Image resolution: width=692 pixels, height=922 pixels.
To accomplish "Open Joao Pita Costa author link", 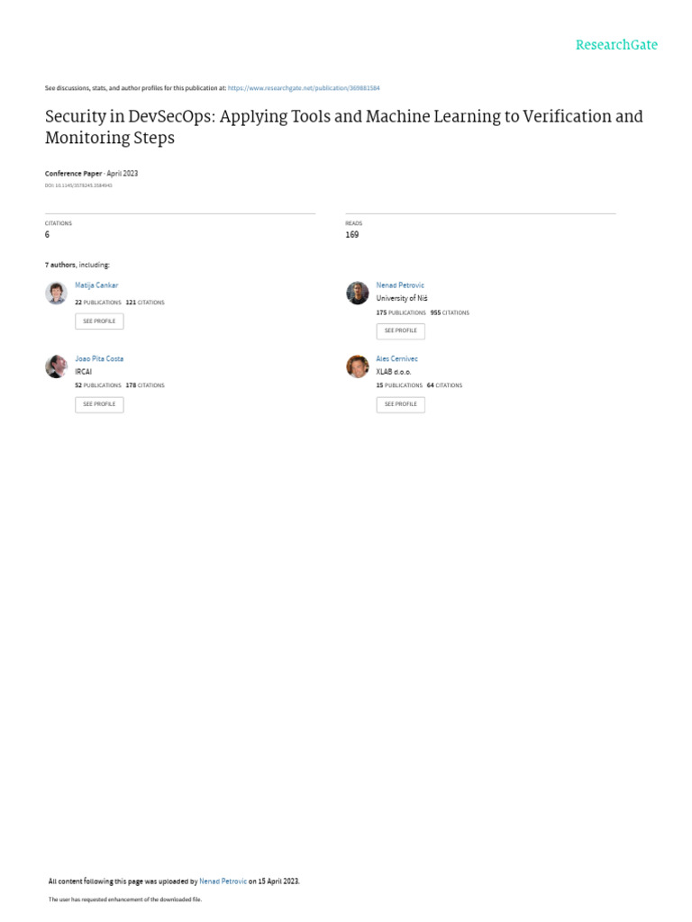I will point(99,358).
